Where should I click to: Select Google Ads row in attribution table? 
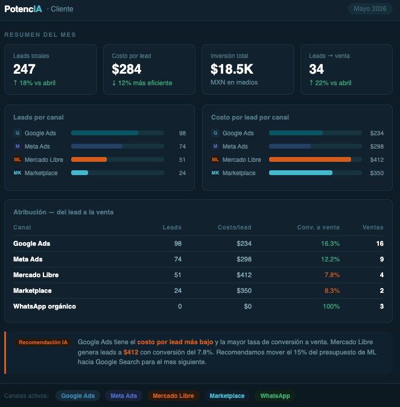(198, 243)
